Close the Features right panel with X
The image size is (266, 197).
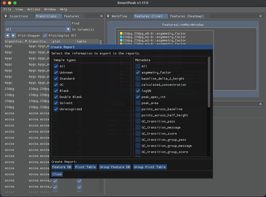coord(261,16)
